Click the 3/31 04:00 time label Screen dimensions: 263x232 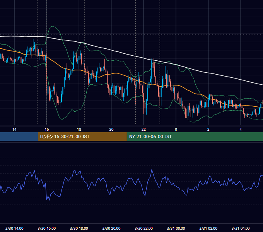pos(241,228)
